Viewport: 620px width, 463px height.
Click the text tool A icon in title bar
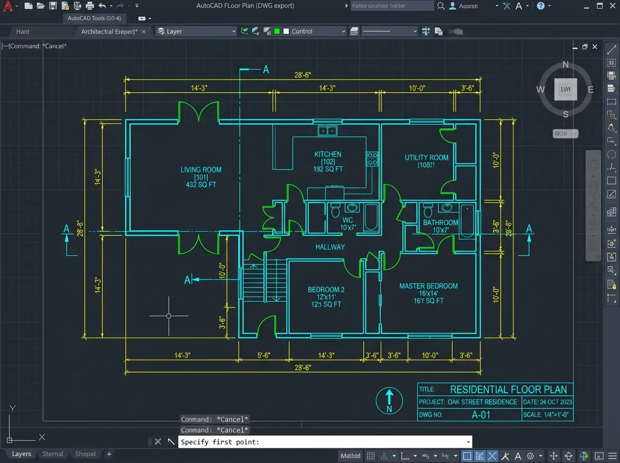point(518,6)
